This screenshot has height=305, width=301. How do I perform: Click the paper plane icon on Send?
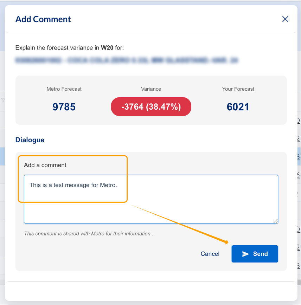click(245, 254)
